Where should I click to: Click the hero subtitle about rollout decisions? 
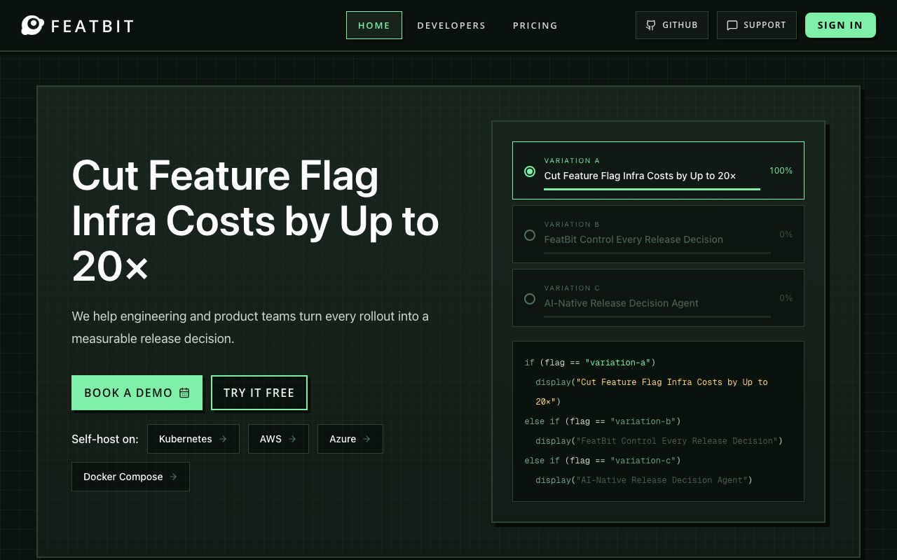coord(250,328)
